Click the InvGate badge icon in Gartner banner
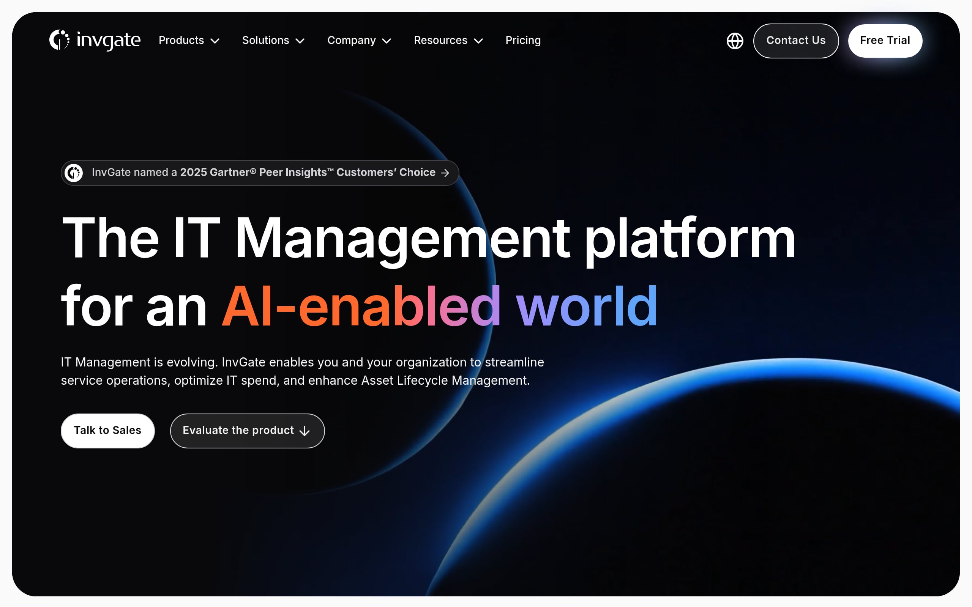This screenshot has height=607, width=972. point(74,173)
